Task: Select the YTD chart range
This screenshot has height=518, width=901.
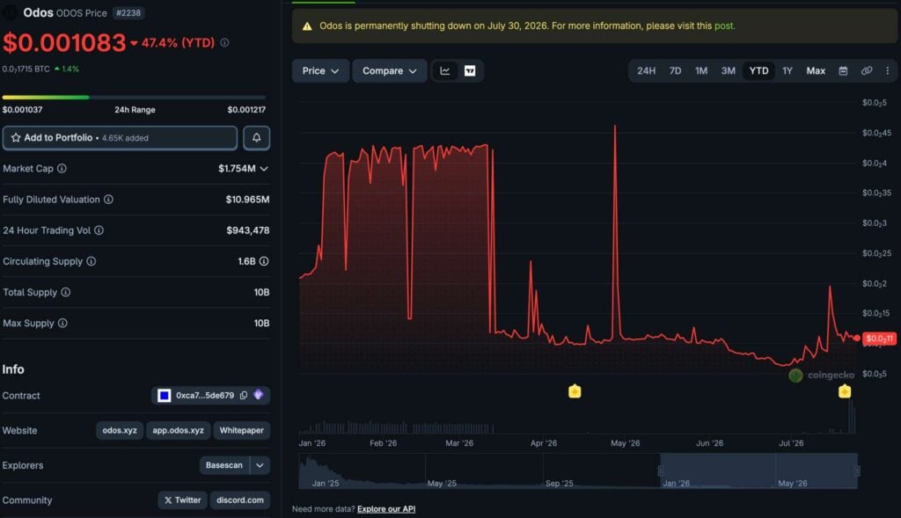Action: (758, 70)
